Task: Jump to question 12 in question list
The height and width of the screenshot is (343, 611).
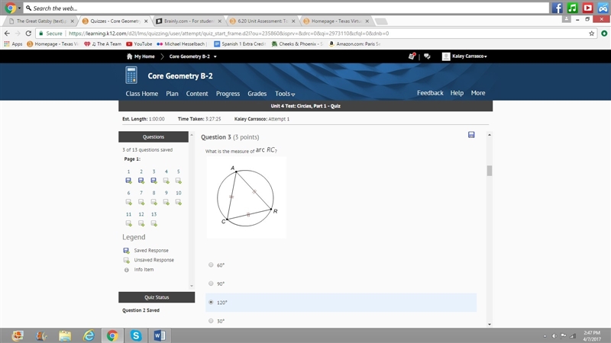Action: [x=141, y=214]
